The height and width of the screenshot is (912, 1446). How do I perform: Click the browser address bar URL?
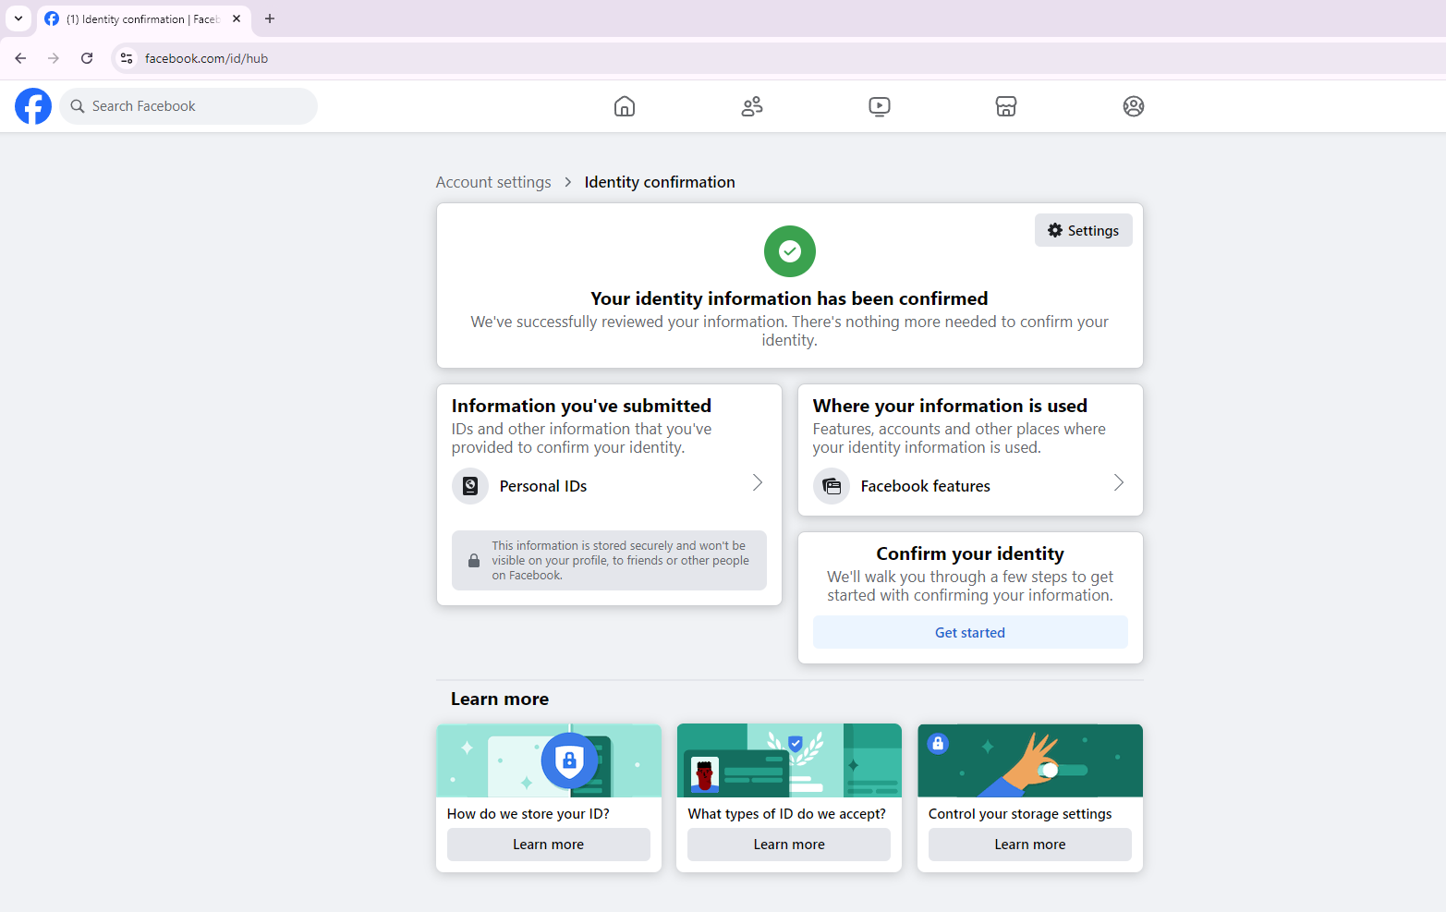[x=206, y=58]
